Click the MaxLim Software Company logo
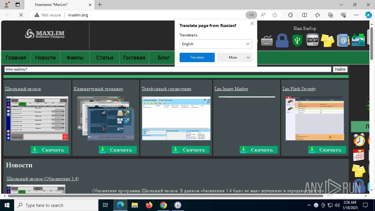This screenshot has width=375, height=211. click(x=45, y=34)
